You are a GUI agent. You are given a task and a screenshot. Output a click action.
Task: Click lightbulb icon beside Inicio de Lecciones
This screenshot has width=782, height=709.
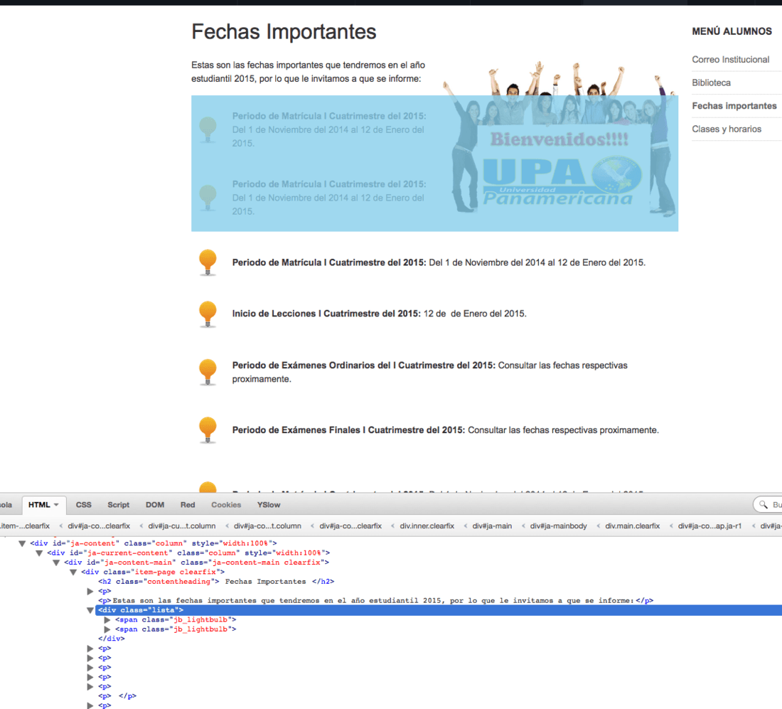(208, 314)
